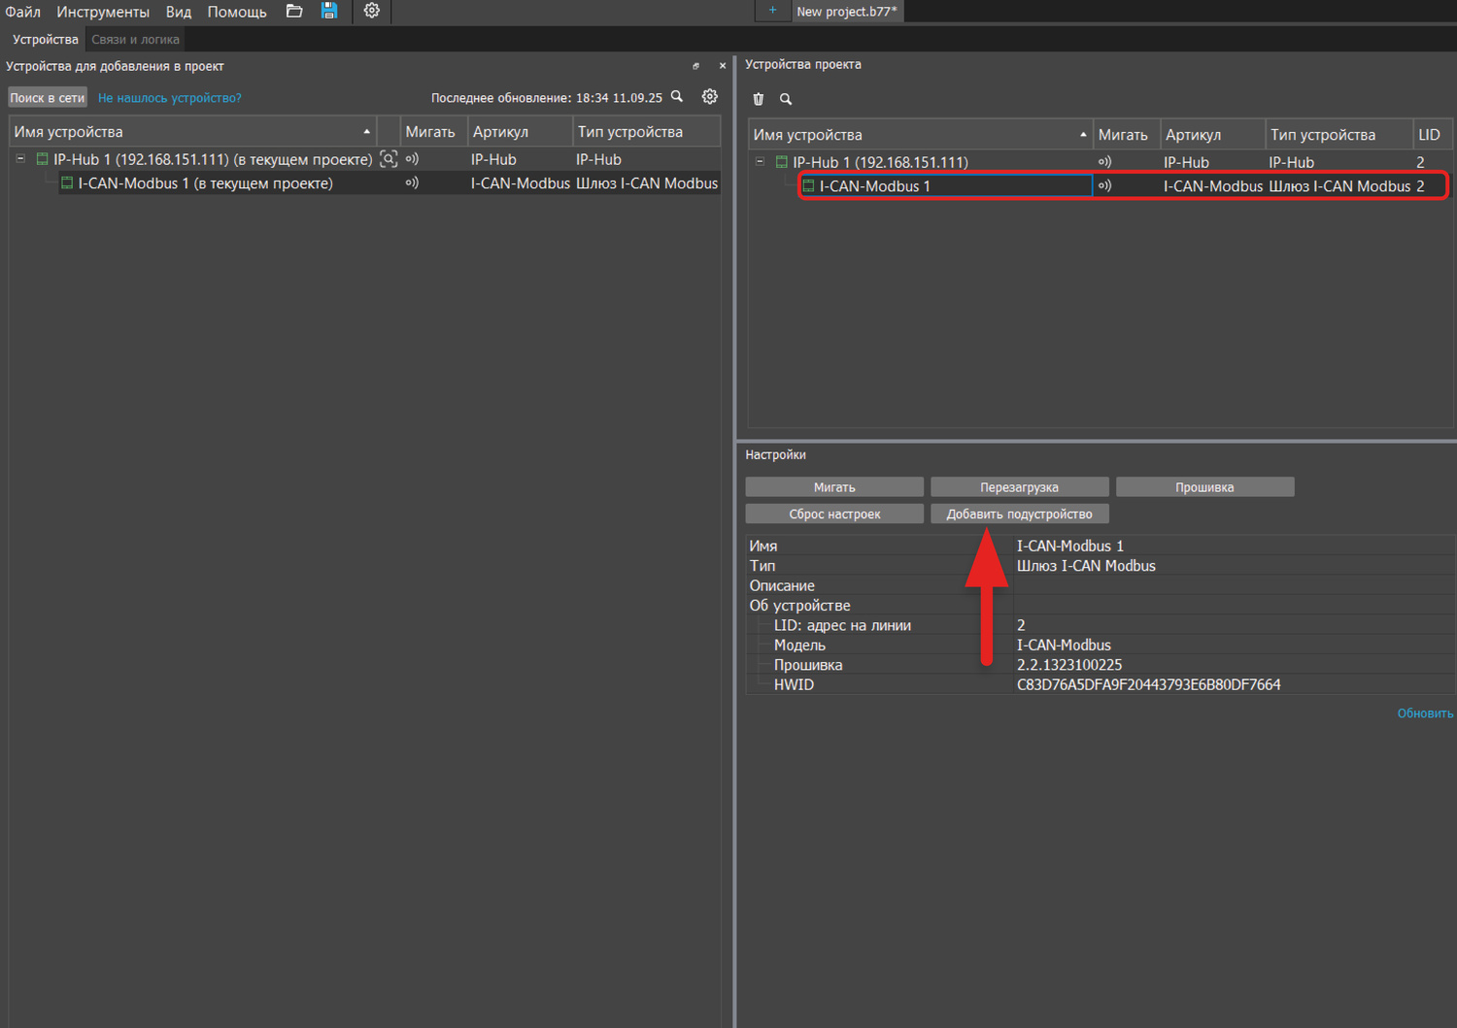1457x1028 pixels.
Task: Click the Не нашлось устройство? link
Action: point(169,98)
